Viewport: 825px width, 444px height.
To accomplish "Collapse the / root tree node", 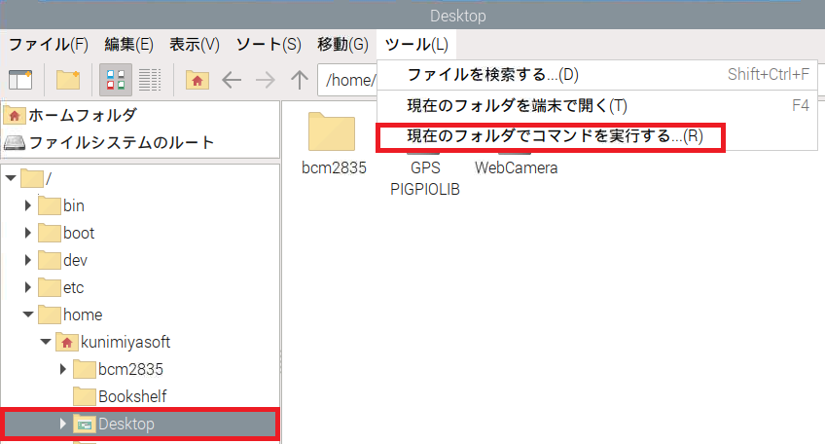I will 11,178.
